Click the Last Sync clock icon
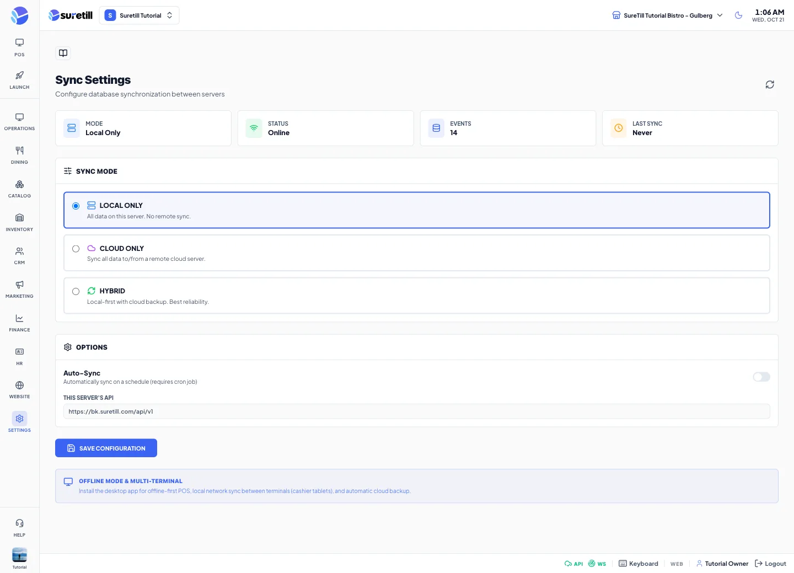 coord(619,128)
